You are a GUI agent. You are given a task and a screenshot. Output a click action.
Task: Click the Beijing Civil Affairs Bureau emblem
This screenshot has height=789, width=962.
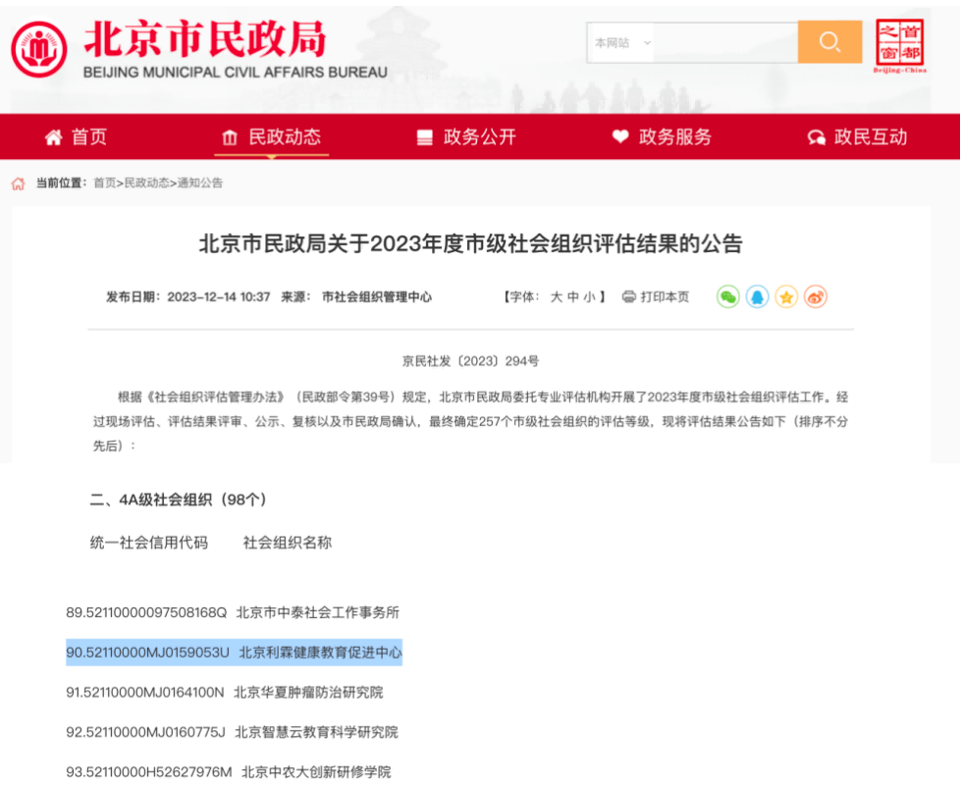coord(39,49)
